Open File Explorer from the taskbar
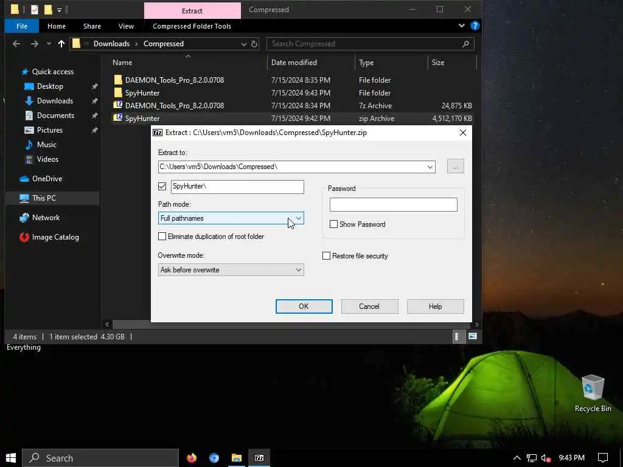 click(237, 458)
